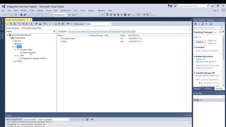Image resolution: width=226 pixels, height=127 pixels.
Task: Collapse the Included Changes section
Action: click(x=195, y=73)
